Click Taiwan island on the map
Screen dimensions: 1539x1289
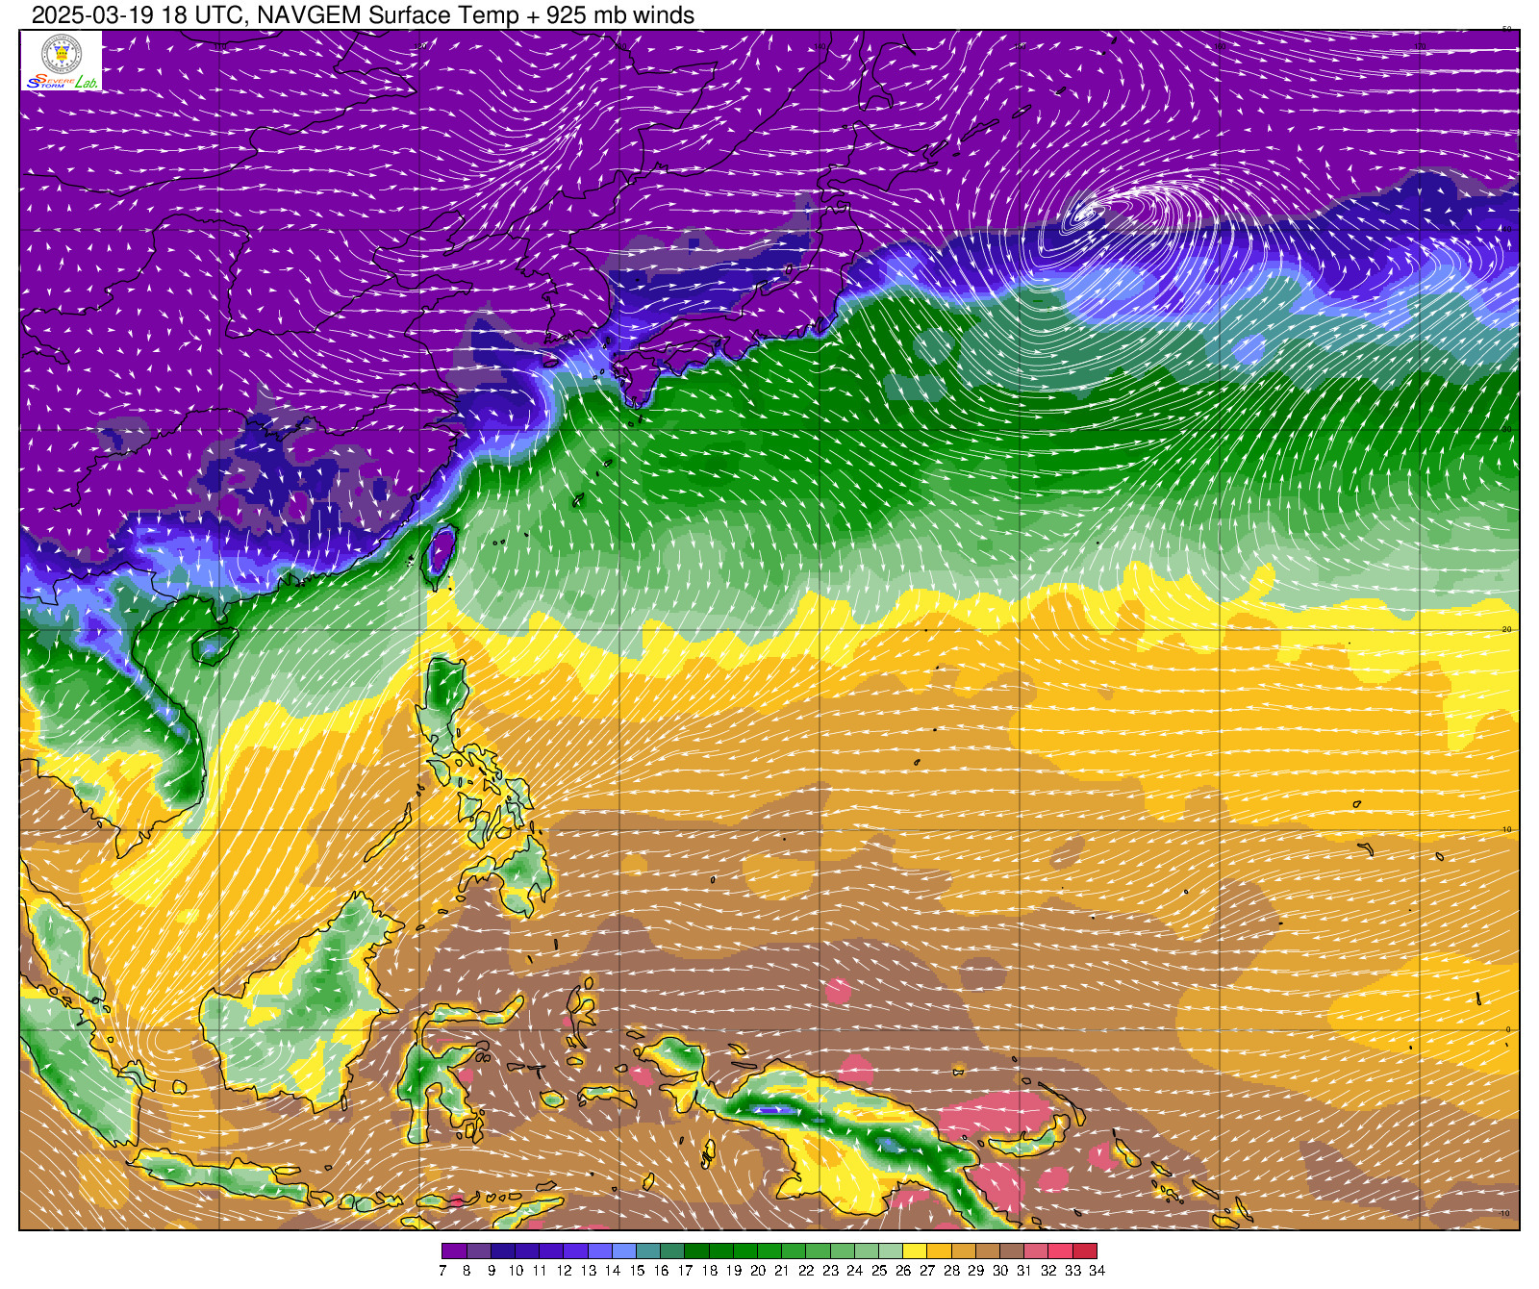(440, 553)
